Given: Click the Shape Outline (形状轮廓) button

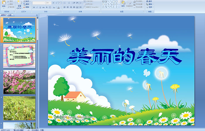Looking at the screenshot, I should 139,4.
